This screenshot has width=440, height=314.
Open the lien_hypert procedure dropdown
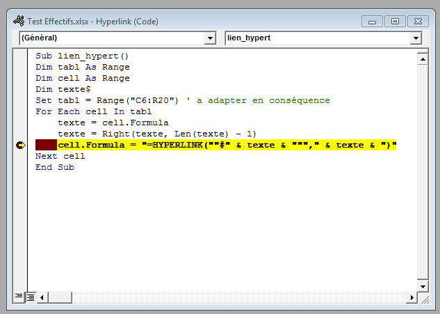(x=416, y=38)
